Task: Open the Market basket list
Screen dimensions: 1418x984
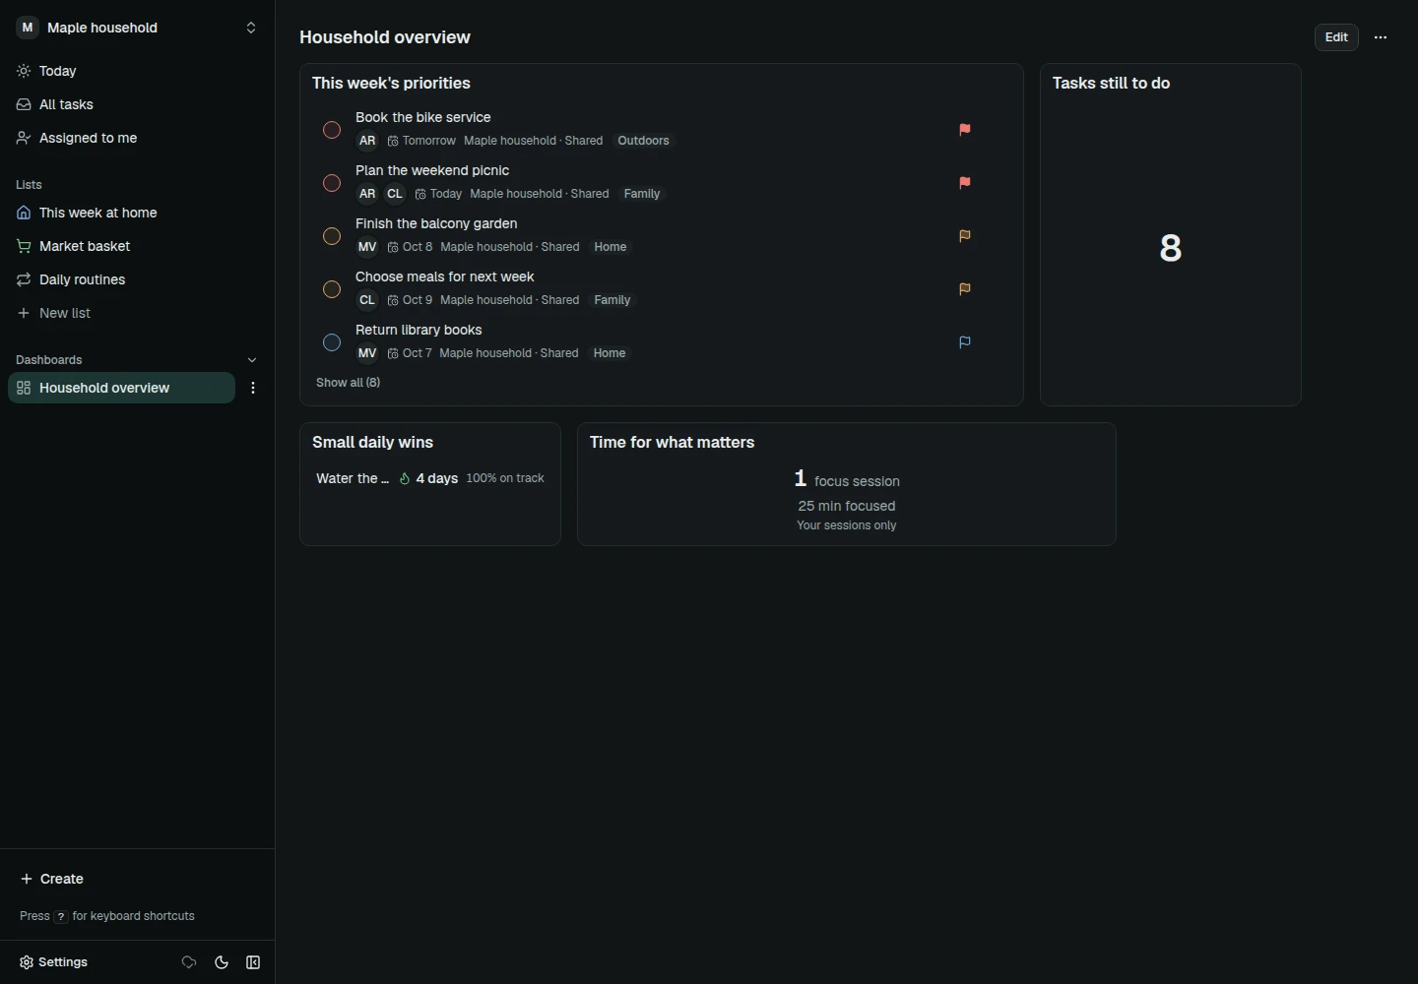Action: 138,246
